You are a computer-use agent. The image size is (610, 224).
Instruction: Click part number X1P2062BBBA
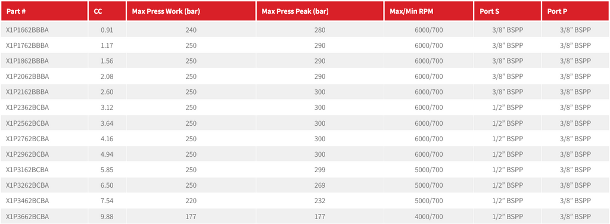27,76
